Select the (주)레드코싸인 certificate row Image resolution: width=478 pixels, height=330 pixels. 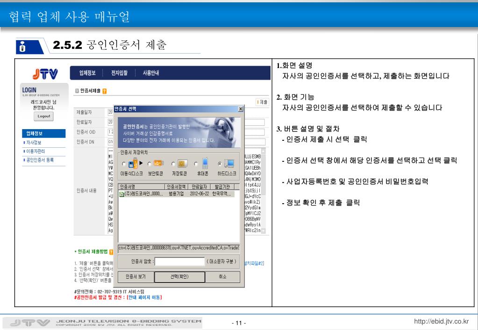click(177, 194)
